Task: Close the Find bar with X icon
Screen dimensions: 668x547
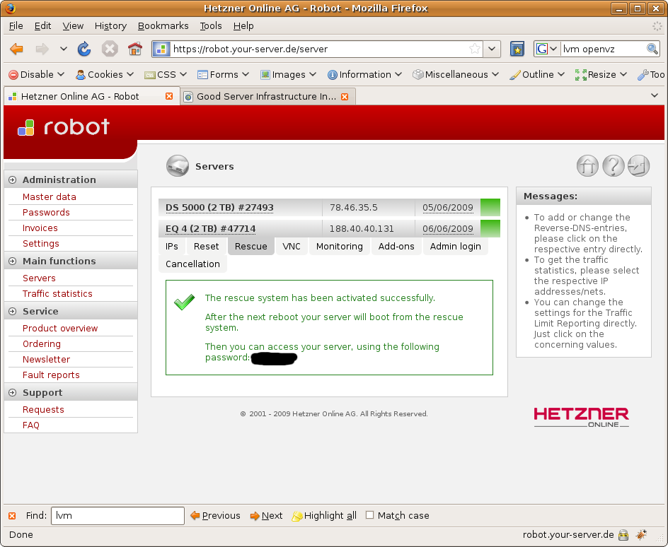Action: (x=12, y=515)
